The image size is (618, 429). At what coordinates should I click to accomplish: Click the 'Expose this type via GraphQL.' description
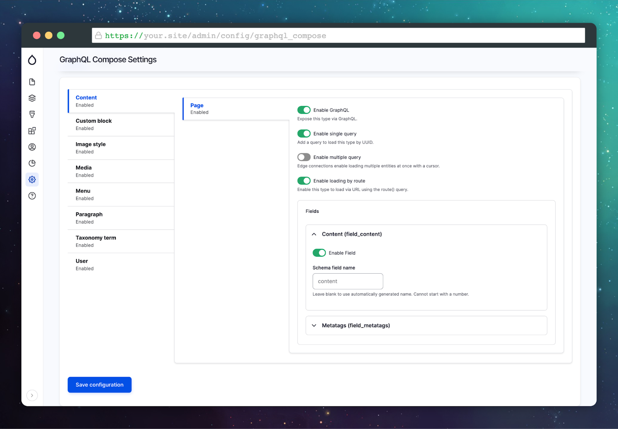point(327,119)
